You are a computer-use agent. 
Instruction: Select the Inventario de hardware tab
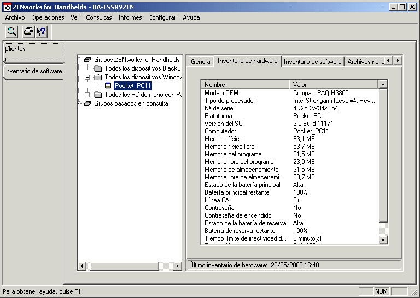pyautogui.click(x=248, y=61)
